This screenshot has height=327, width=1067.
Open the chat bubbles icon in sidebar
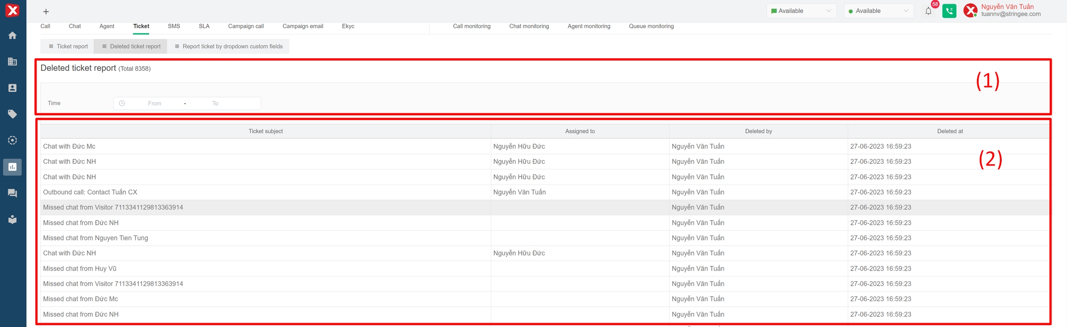(13, 193)
